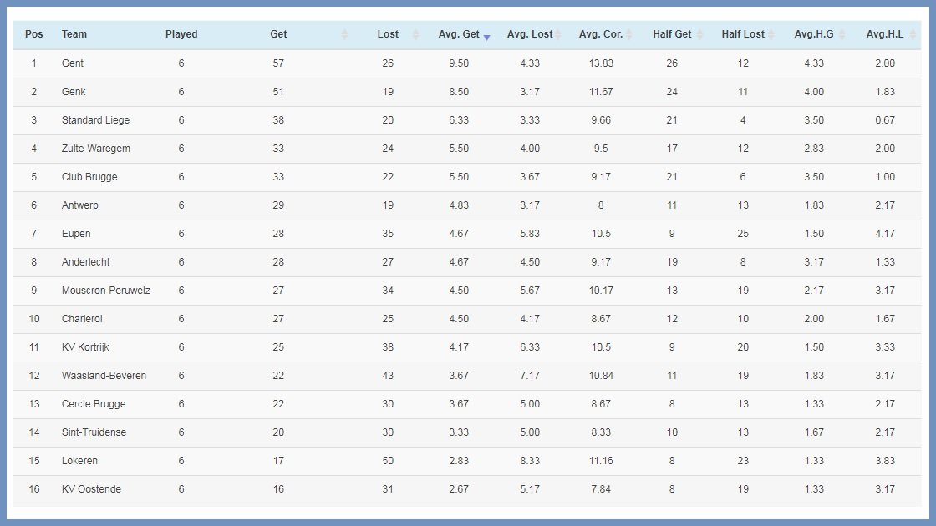Click sort arrows beside Half Get
Viewport: 936px width, 526px height.
click(x=700, y=34)
